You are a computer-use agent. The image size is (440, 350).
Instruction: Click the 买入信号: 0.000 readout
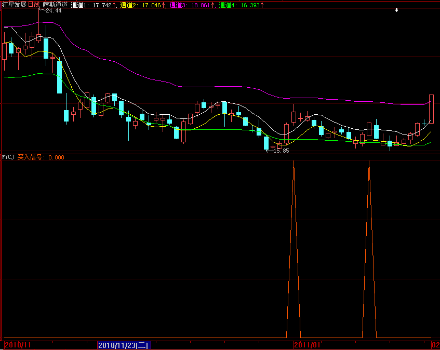[41, 157]
